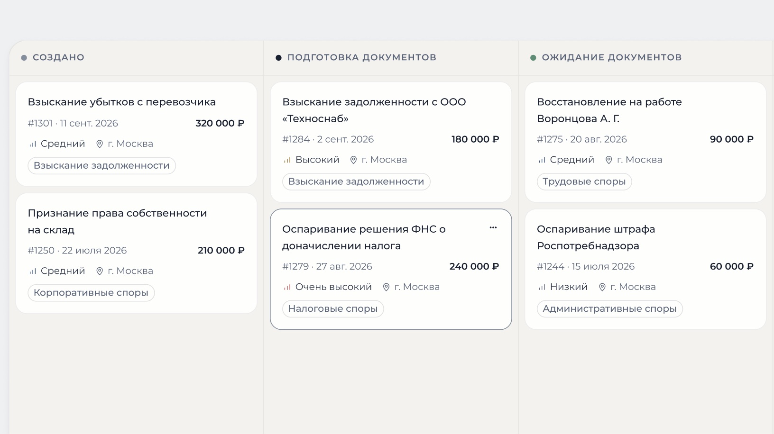Click the red priority icon on card #1279
This screenshot has width=774, height=434.
287,287
